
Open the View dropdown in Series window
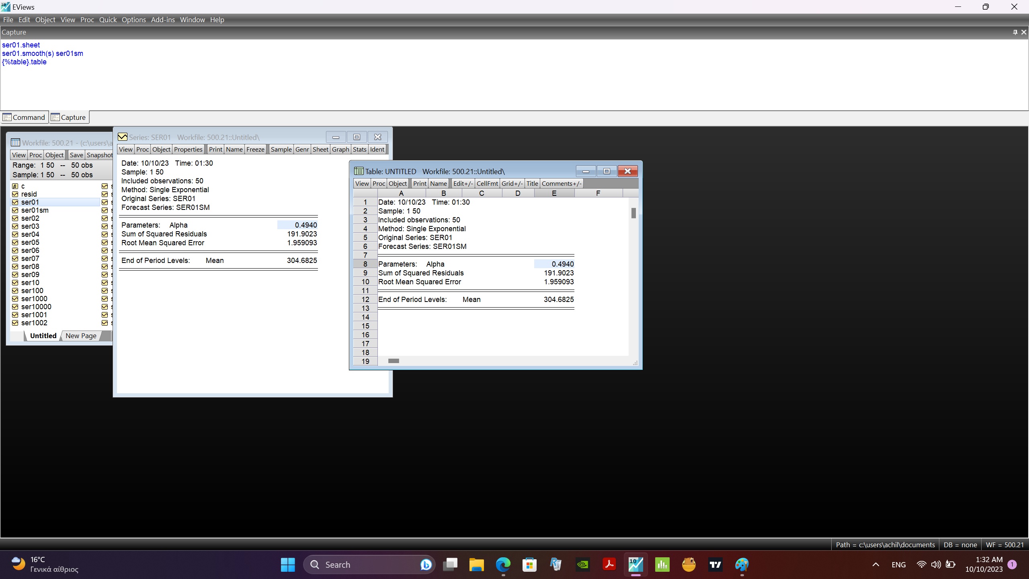click(x=125, y=149)
